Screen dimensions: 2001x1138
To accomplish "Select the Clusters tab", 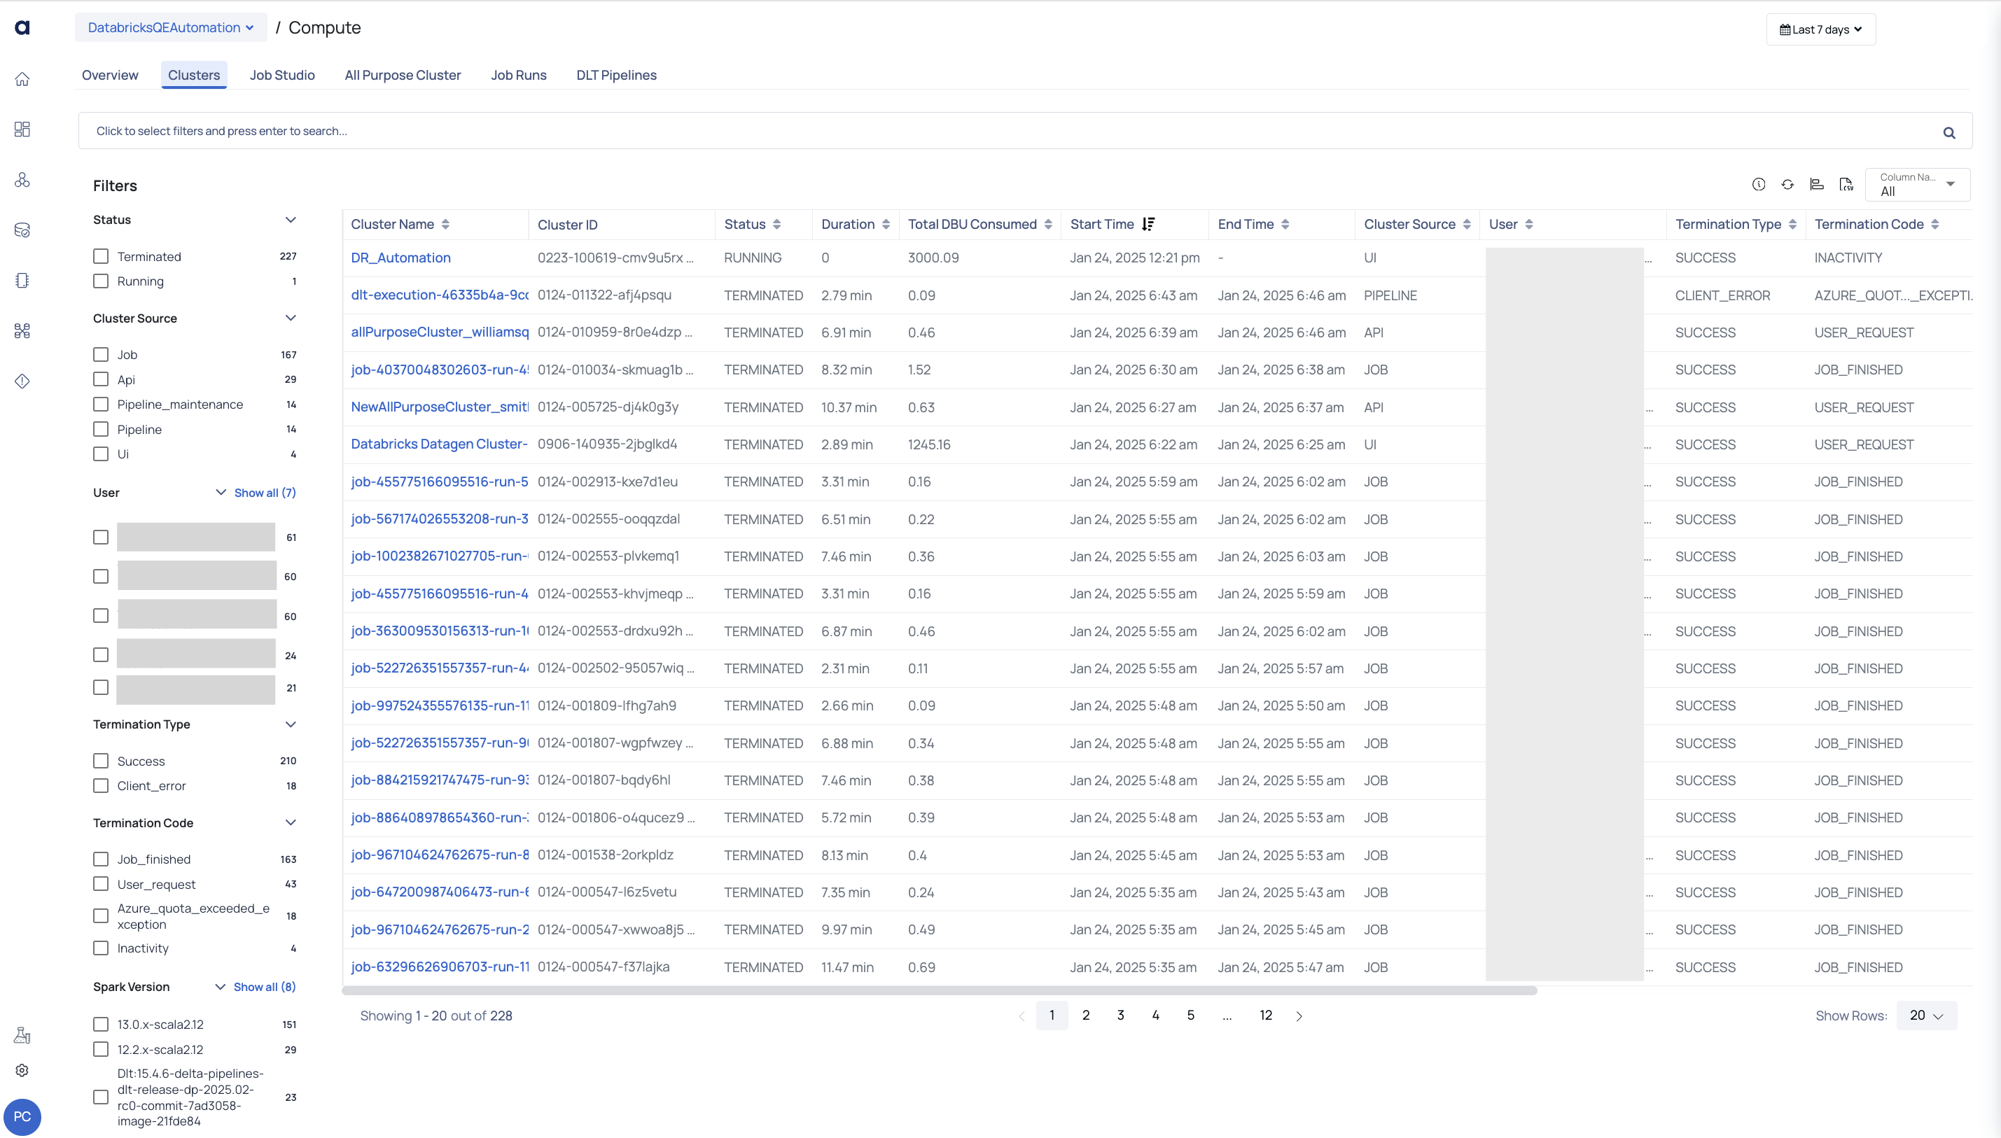I will point(194,75).
